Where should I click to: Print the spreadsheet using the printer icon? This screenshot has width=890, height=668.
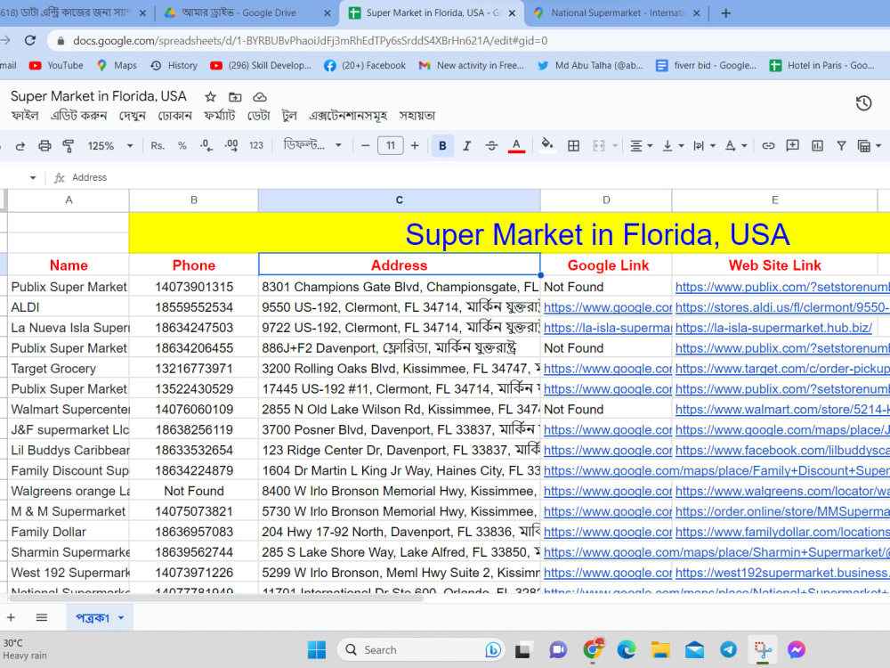point(44,146)
